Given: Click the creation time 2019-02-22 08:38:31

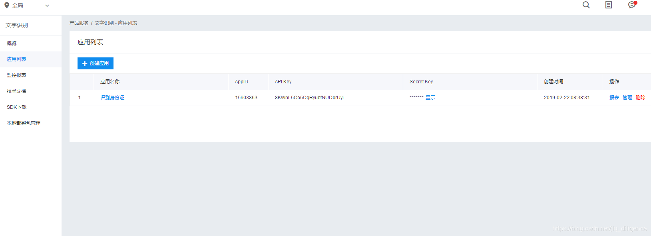Looking at the screenshot, I should (567, 98).
